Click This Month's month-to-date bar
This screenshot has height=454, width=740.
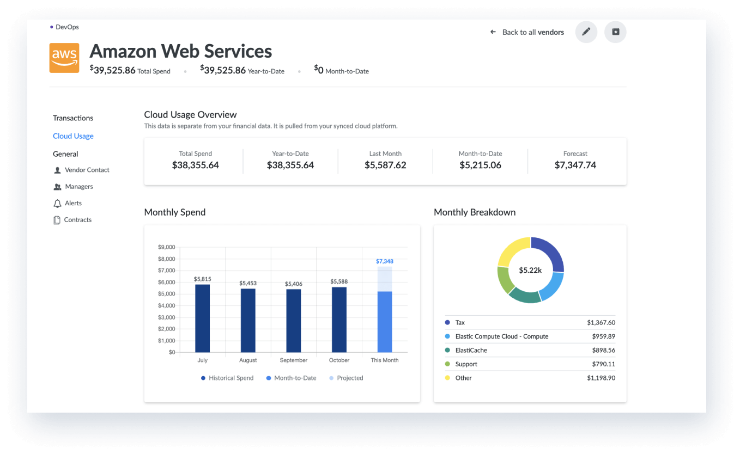385,322
